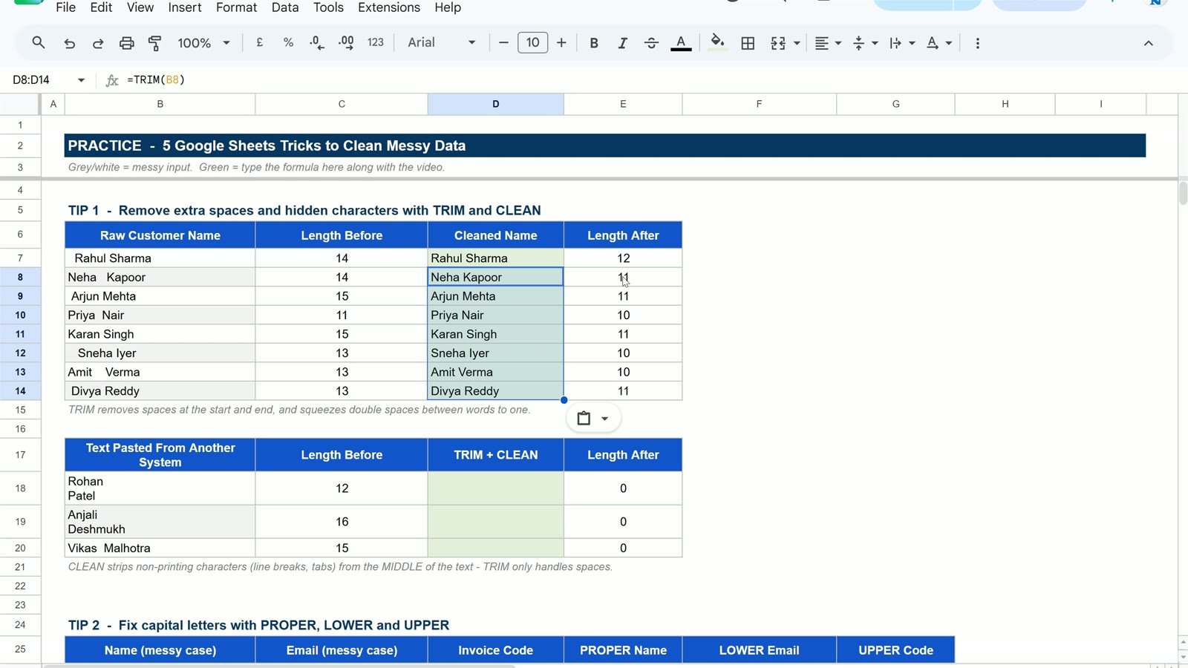Open the Tools menu
The image size is (1188, 668).
click(328, 7)
